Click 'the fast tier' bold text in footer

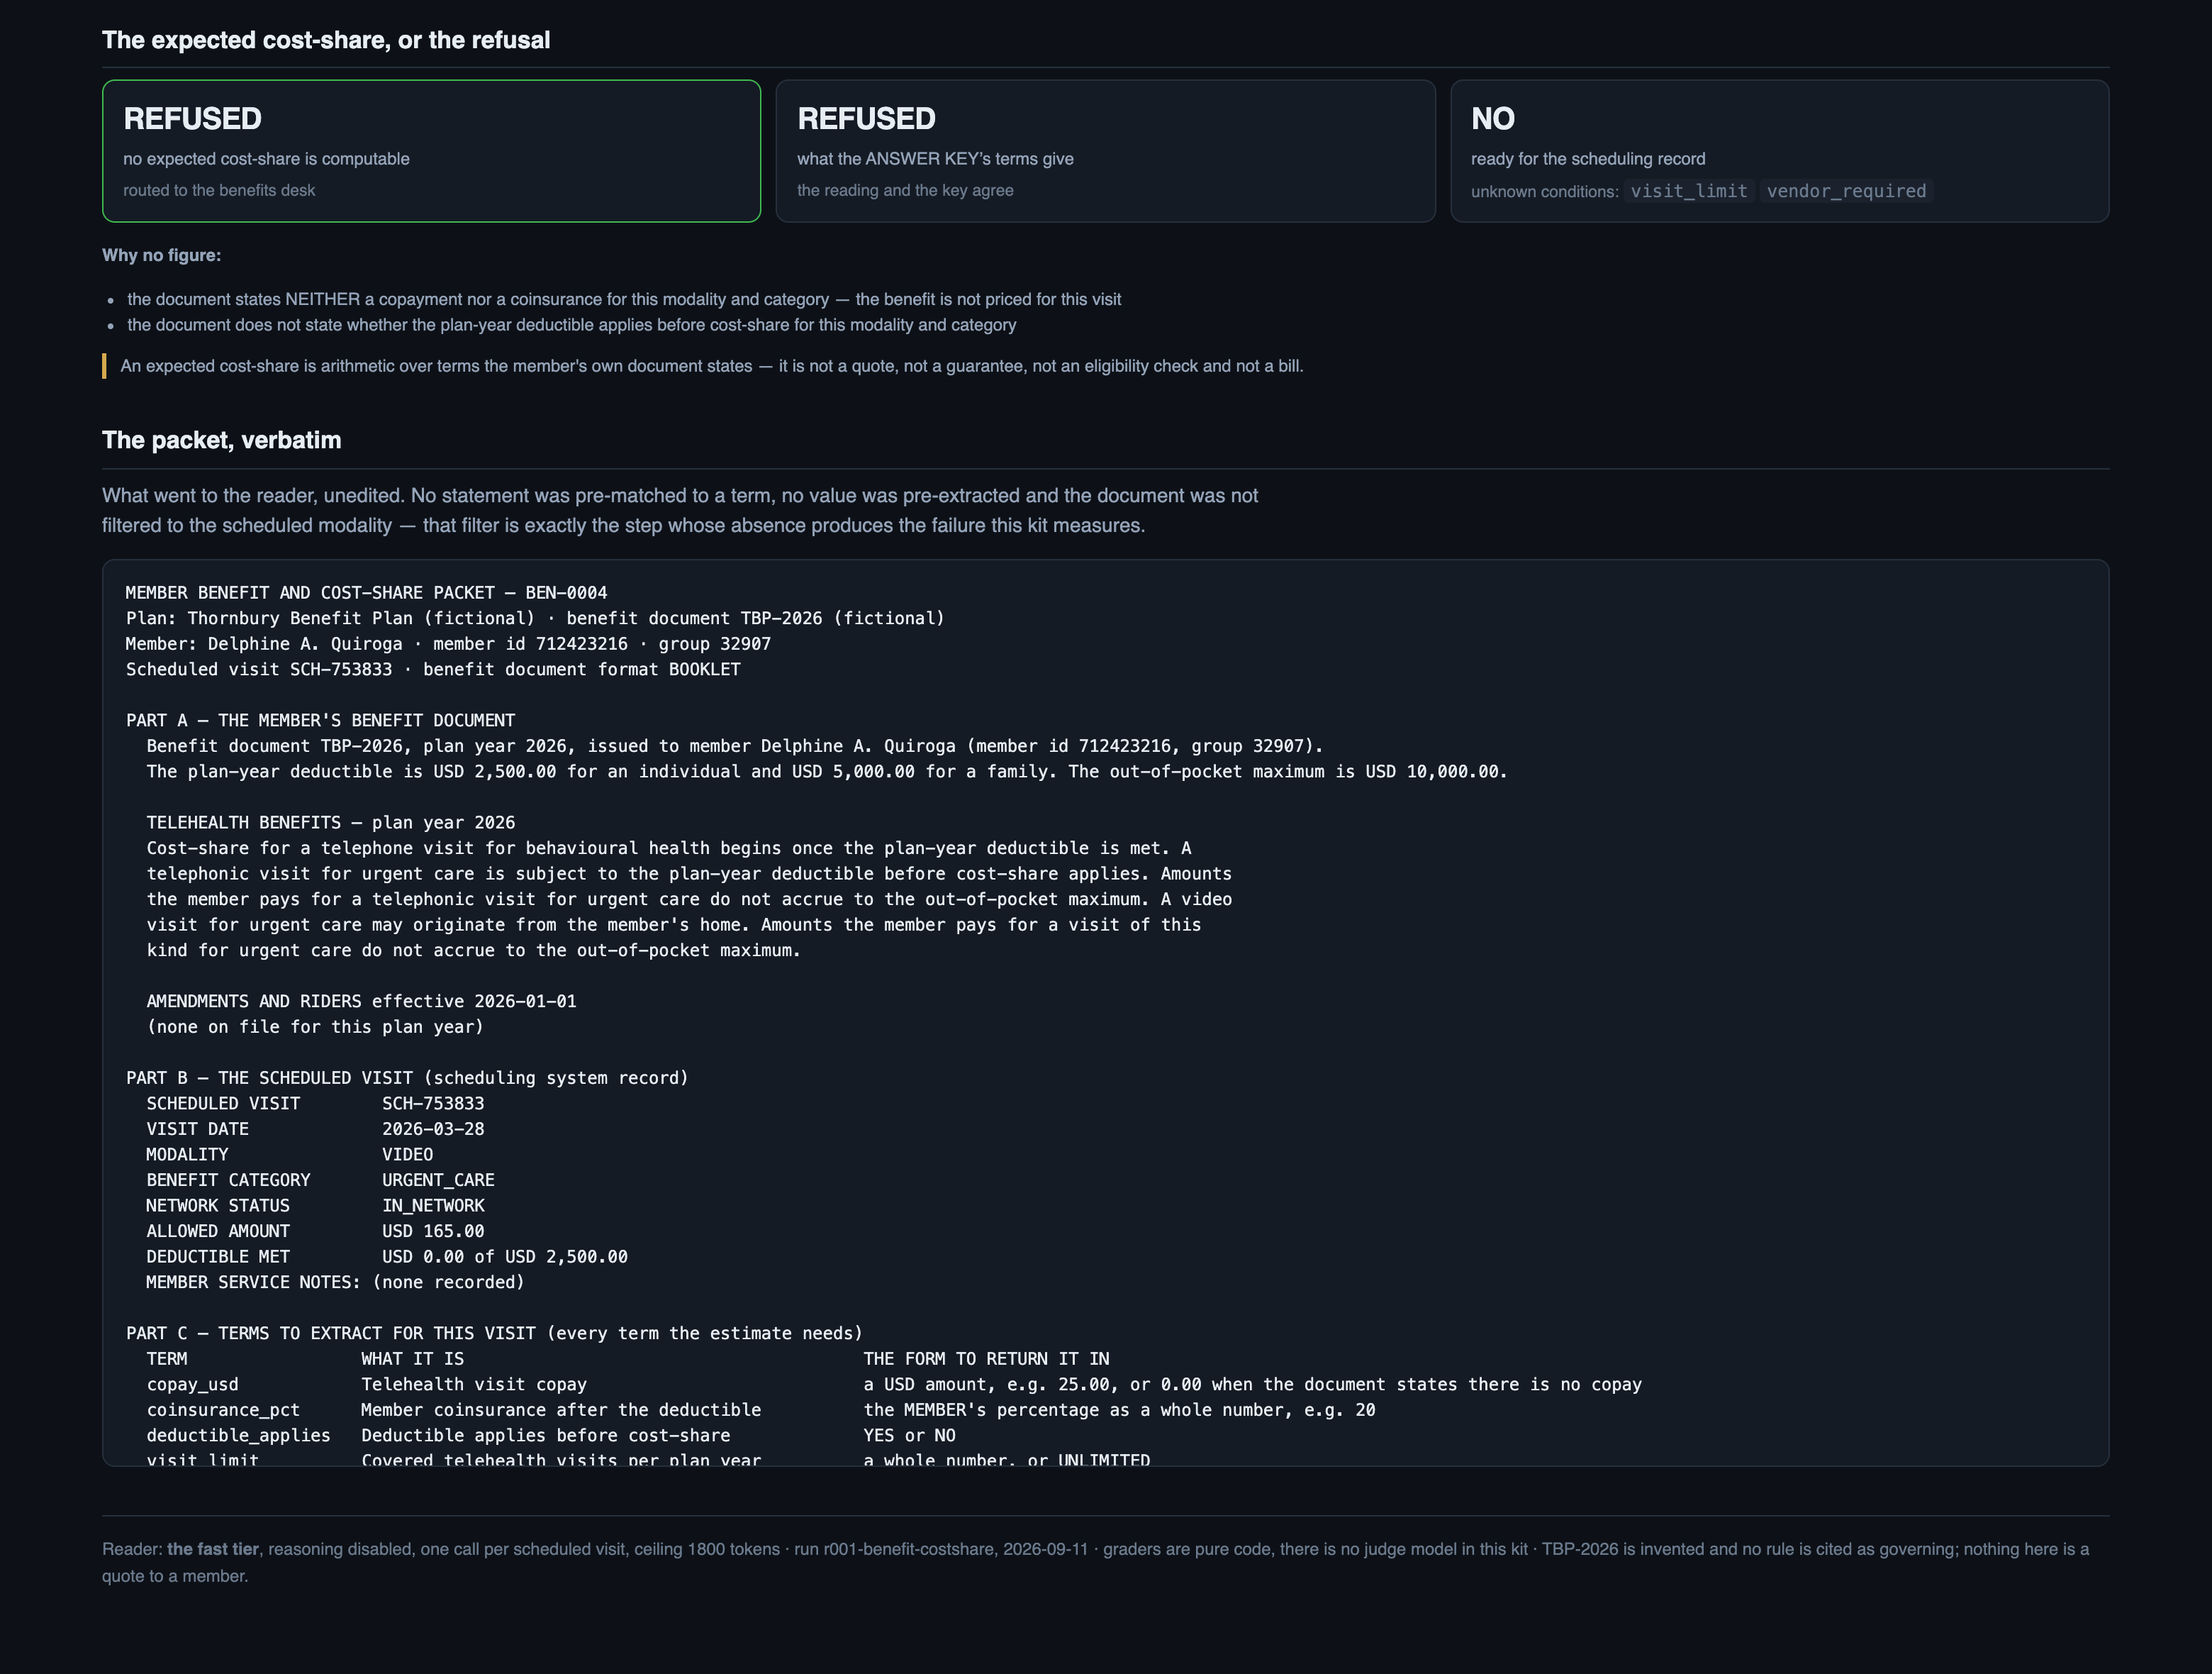[213, 1549]
